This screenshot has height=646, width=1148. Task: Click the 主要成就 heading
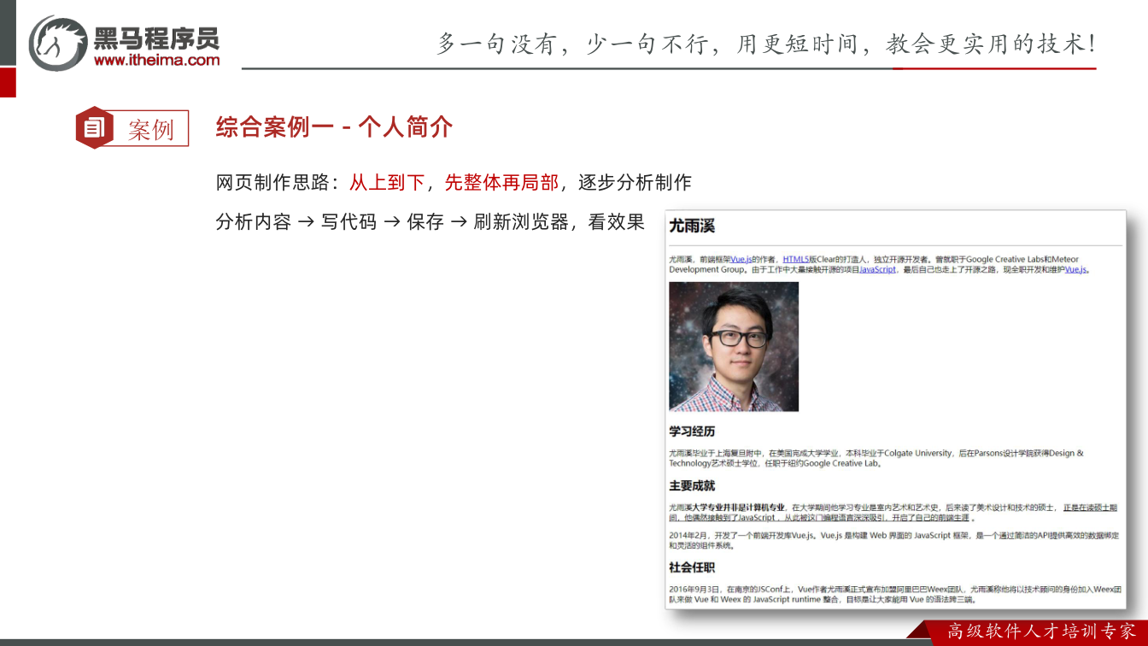692,485
